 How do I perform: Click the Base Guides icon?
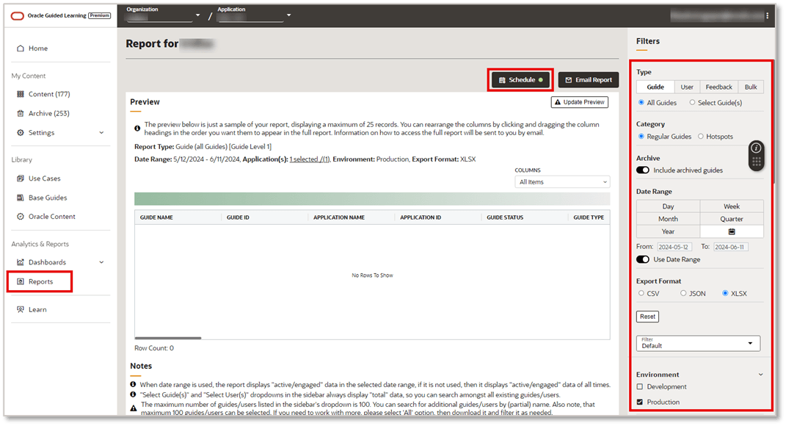21,198
